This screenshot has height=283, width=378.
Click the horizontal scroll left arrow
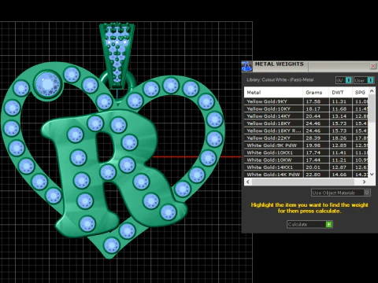(248, 182)
